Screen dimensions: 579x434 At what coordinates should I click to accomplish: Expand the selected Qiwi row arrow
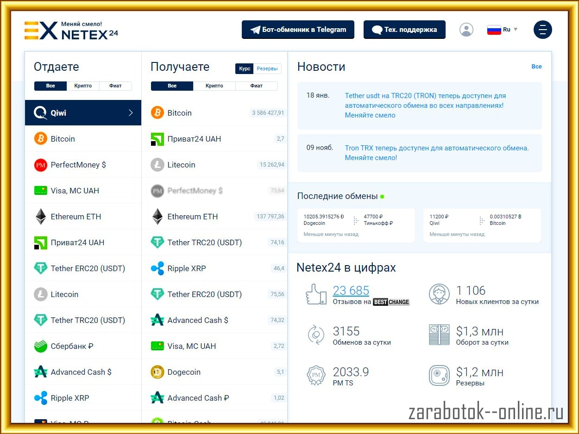(131, 113)
